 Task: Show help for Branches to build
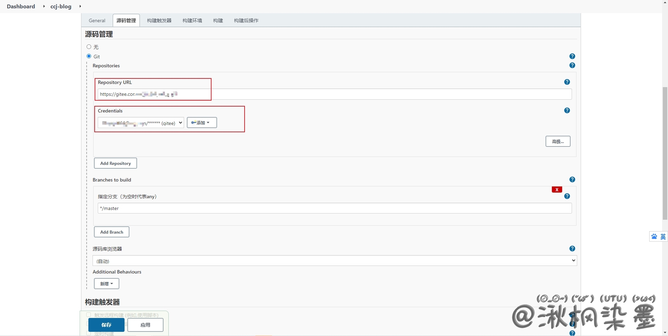(572, 179)
